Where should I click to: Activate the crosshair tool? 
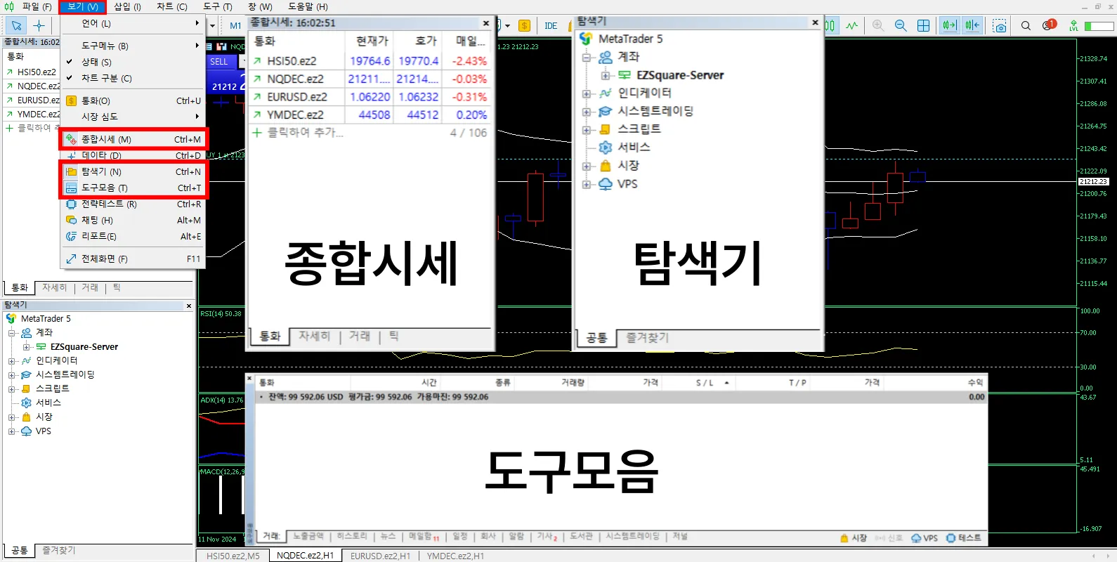pyautogui.click(x=39, y=25)
